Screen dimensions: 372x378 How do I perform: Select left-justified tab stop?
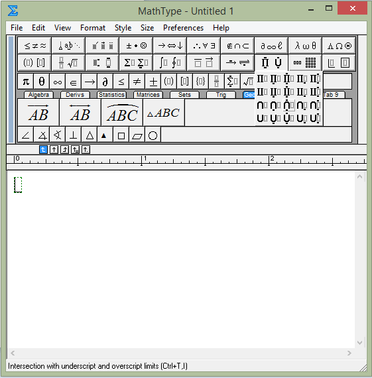pyautogui.click(x=43, y=150)
